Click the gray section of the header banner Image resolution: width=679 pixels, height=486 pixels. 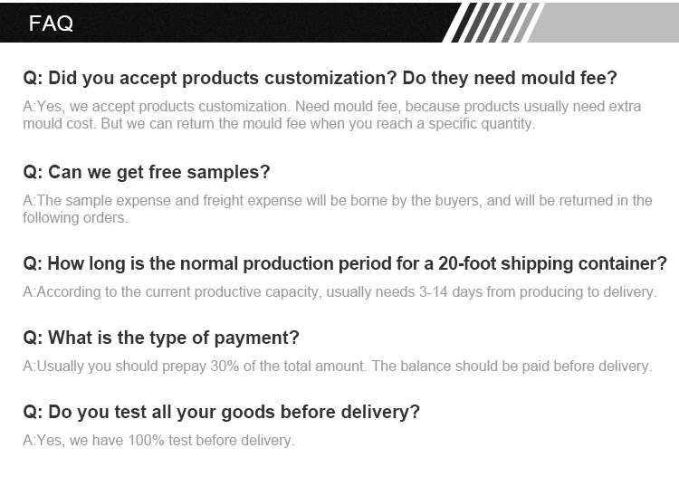[607, 23]
